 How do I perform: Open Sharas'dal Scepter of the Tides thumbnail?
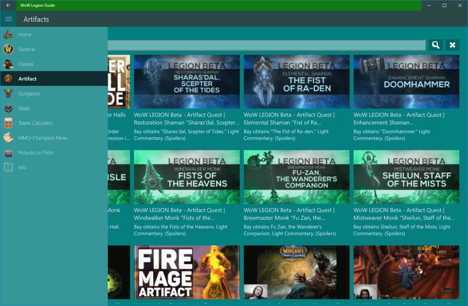coord(187,82)
